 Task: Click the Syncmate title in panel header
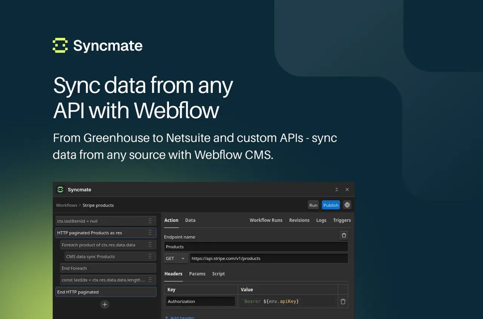[x=79, y=190]
